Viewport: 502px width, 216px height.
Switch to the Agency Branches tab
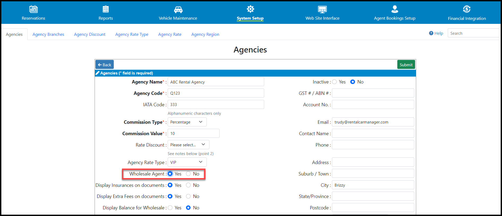(x=48, y=34)
